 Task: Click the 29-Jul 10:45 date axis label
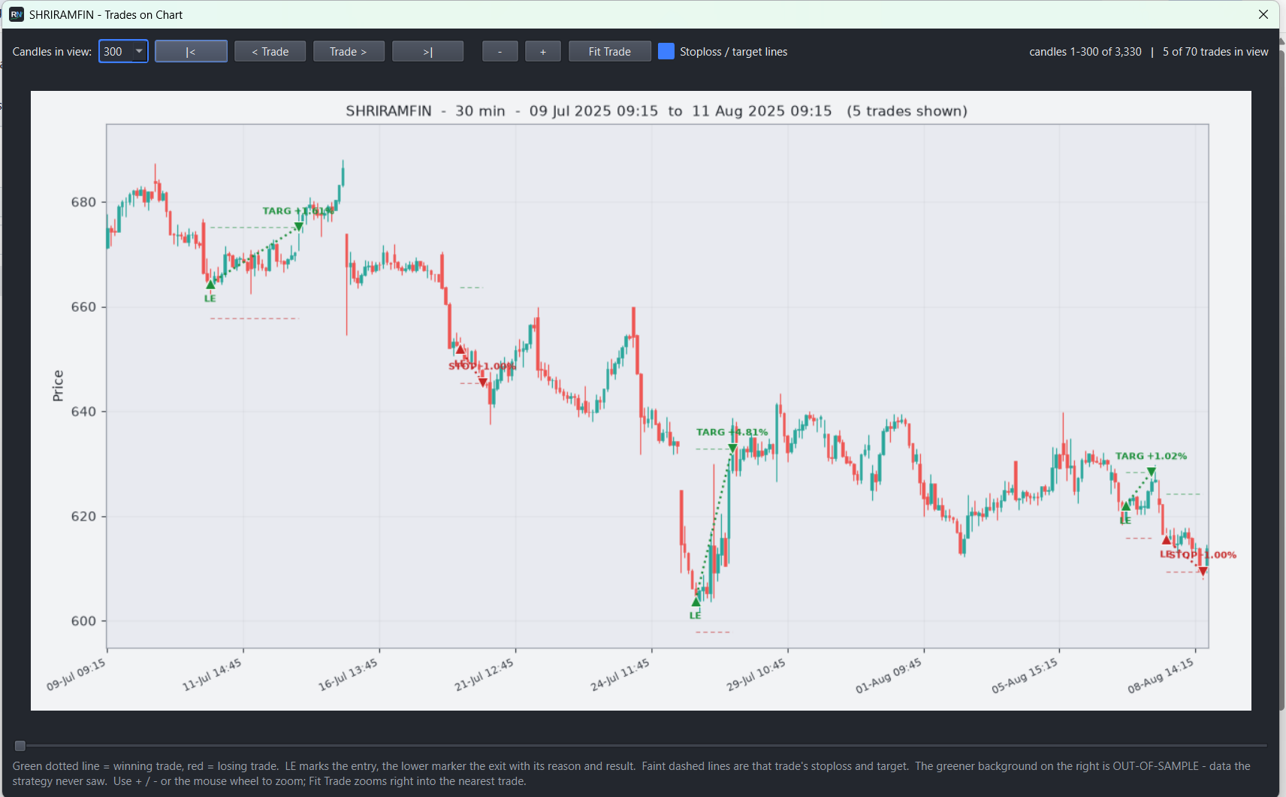pos(756,675)
